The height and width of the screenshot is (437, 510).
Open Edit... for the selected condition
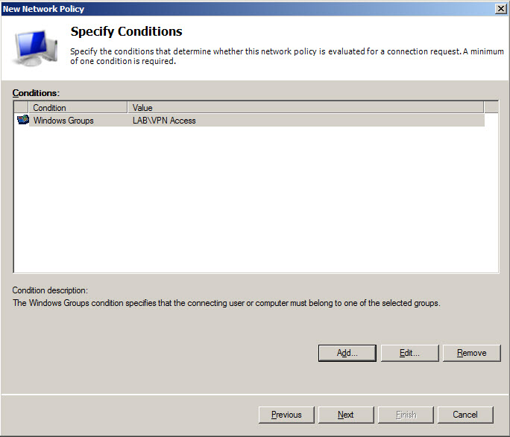point(409,353)
